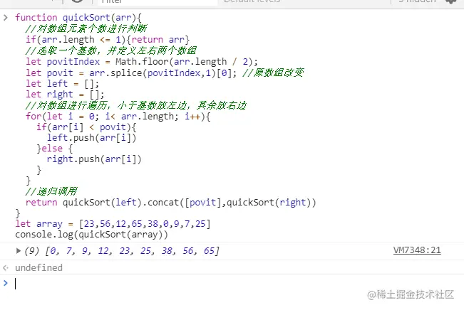Click the '(9)' length label in output
Image resolution: width=464 pixels, height=310 pixels.
click(31, 251)
